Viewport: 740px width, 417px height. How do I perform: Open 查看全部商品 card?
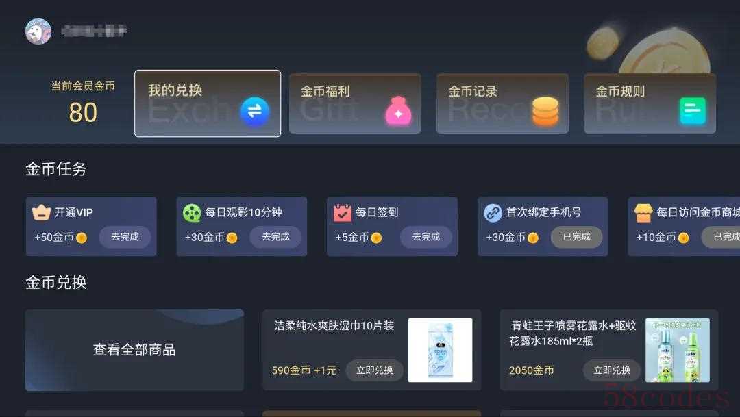point(134,350)
